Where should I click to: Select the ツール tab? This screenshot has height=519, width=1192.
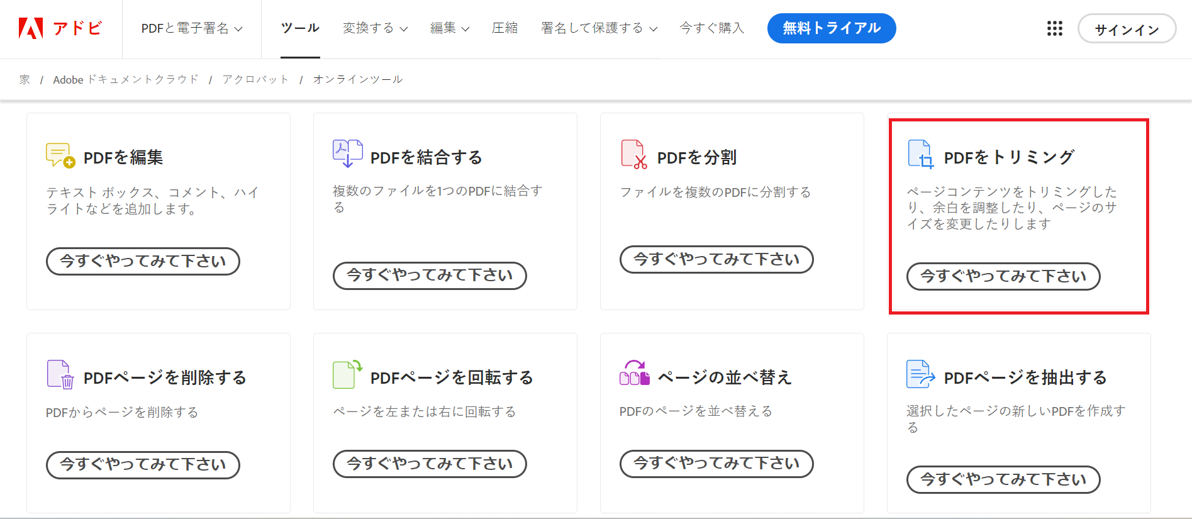click(x=300, y=28)
